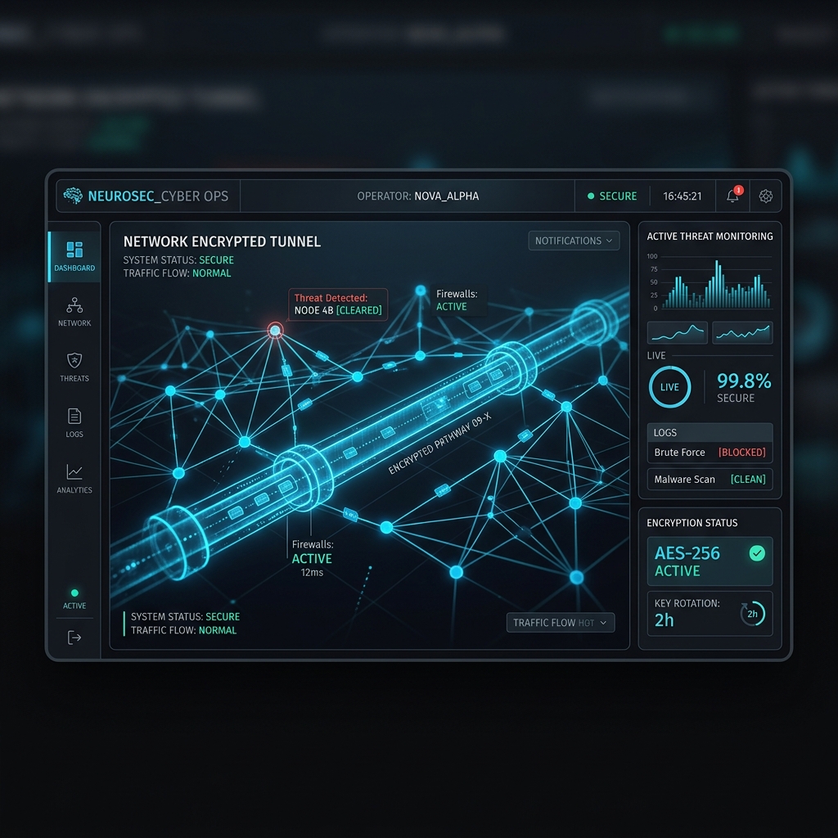This screenshot has width=838, height=838.
Task: Open the notification bell icon
Action: (x=732, y=196)
